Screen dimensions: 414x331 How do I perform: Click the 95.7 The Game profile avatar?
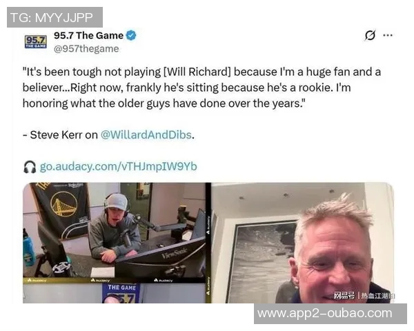[x=36, y=41]
